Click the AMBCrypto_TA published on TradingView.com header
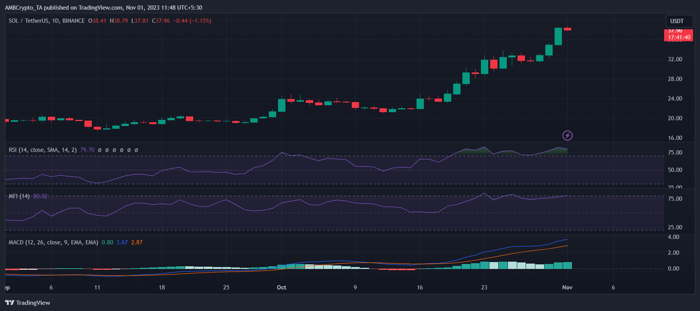Screen dimensions: 700x311 point(103,8)
